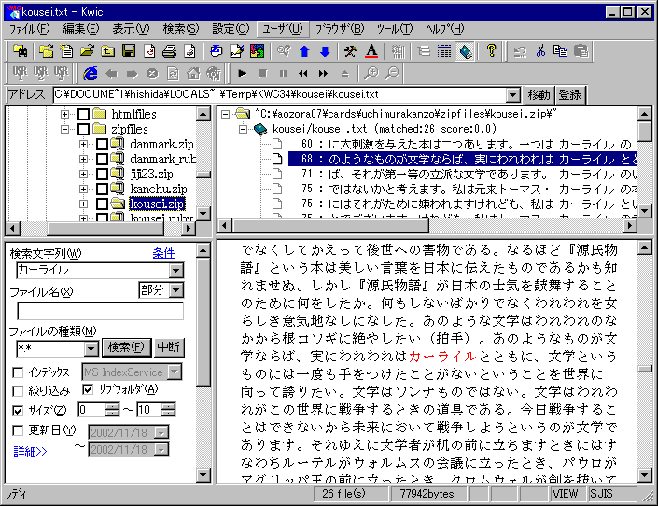Click the 中断 abort button
The width and height of the screenshot is (658, 506).
click(168, 347)
